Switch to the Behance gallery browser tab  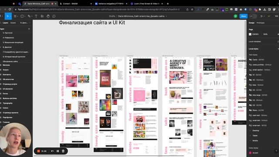tap(111, 3)
